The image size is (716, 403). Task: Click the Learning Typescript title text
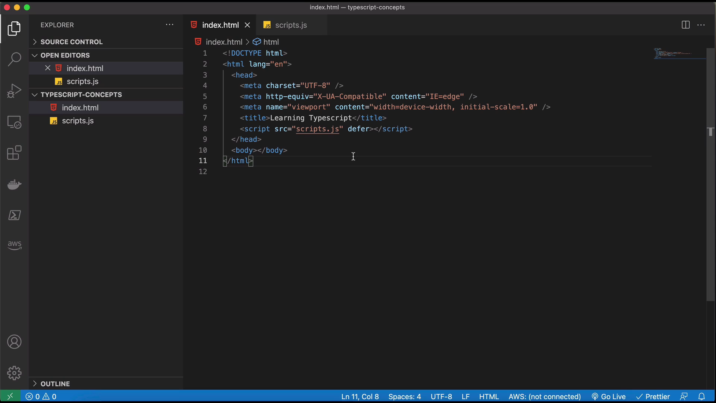click(311, 118)
